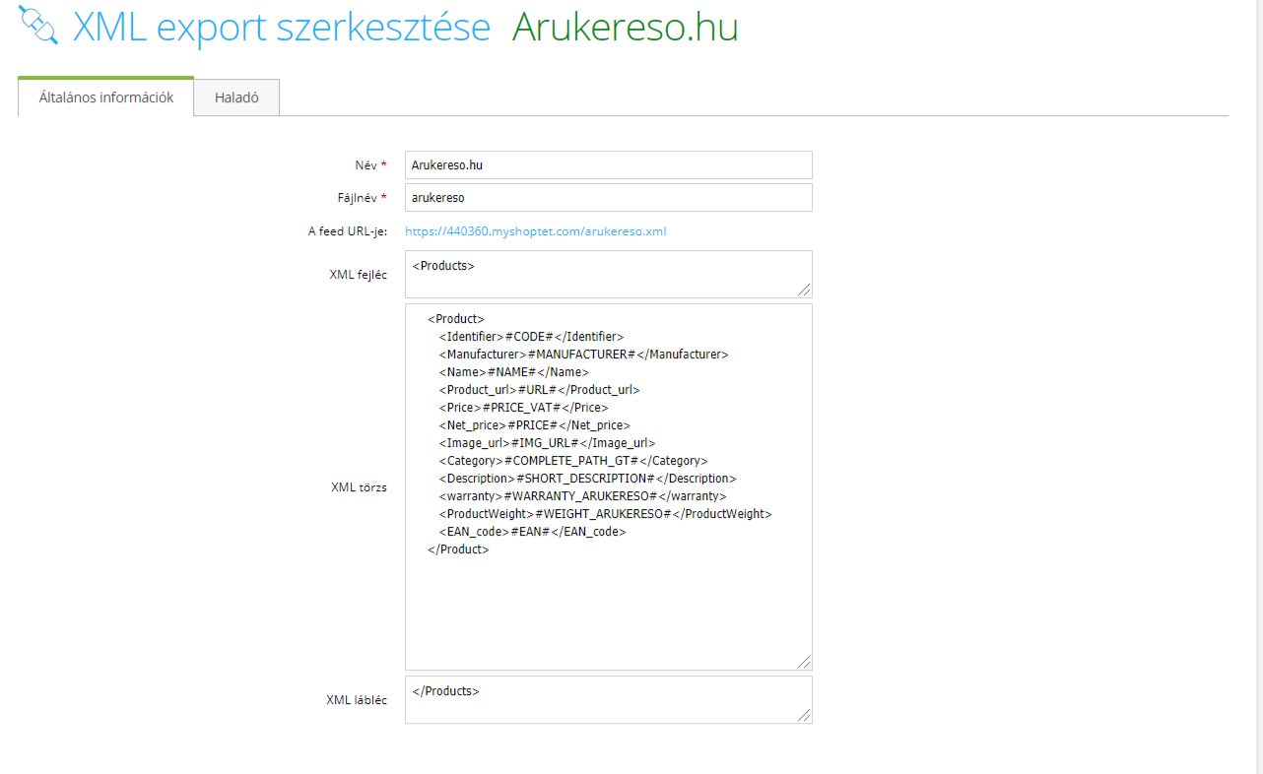Click the XML export szerkesztése heading

point(282,29)
